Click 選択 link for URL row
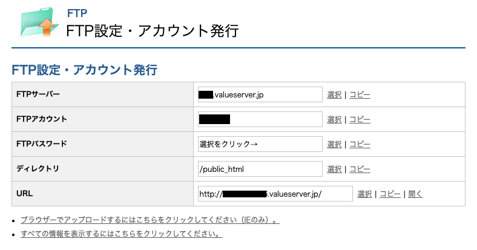The image size is (477, 250). [x=364, y=194]
